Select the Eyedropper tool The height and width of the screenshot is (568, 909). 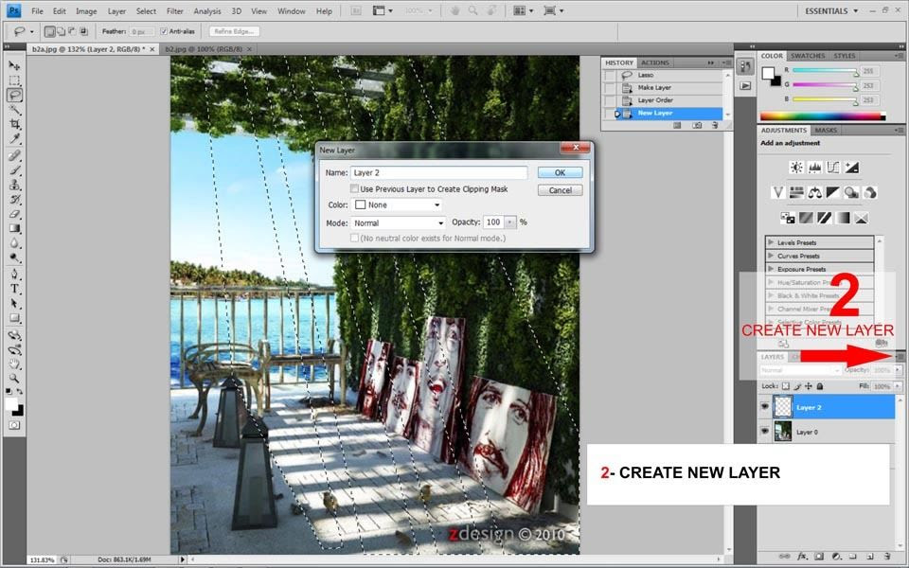(14, 138)
